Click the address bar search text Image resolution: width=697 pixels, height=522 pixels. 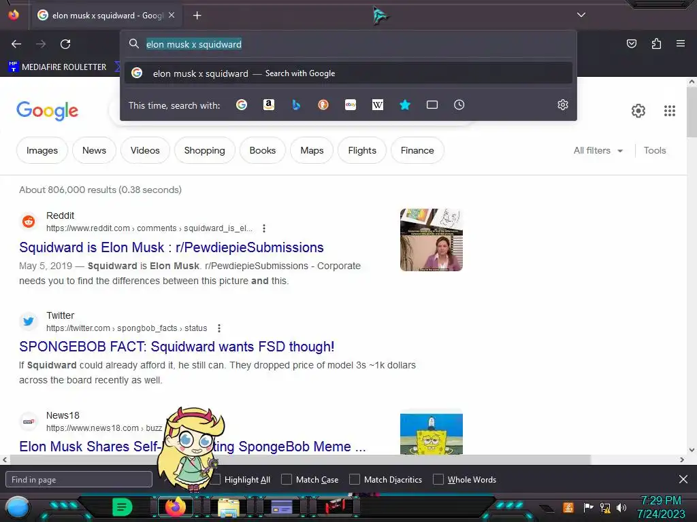(194, 44)
